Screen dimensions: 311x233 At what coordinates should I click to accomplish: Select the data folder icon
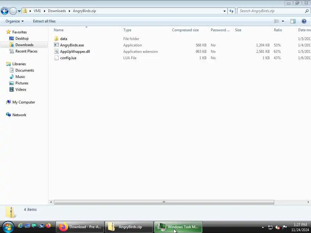tap(56, 39)
